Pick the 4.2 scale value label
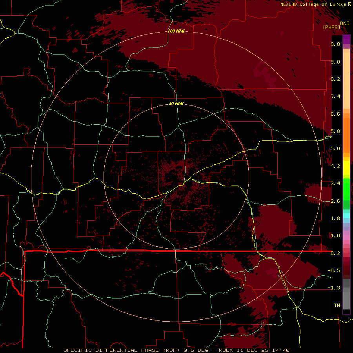353x353 pixels. tap(335, 166)
